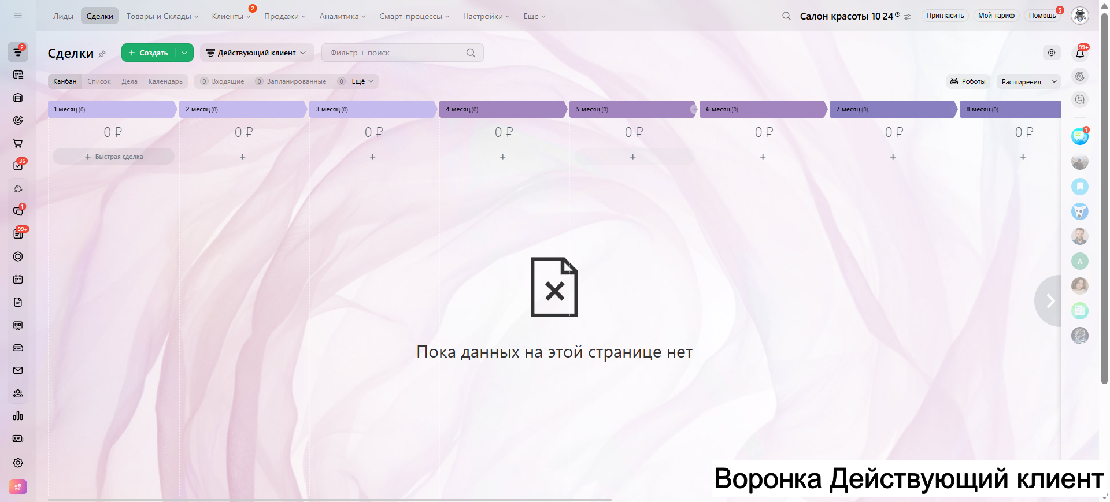Switch to the Список view
The height and width of the screenshot is (502, 1110).
coord(99,81)
